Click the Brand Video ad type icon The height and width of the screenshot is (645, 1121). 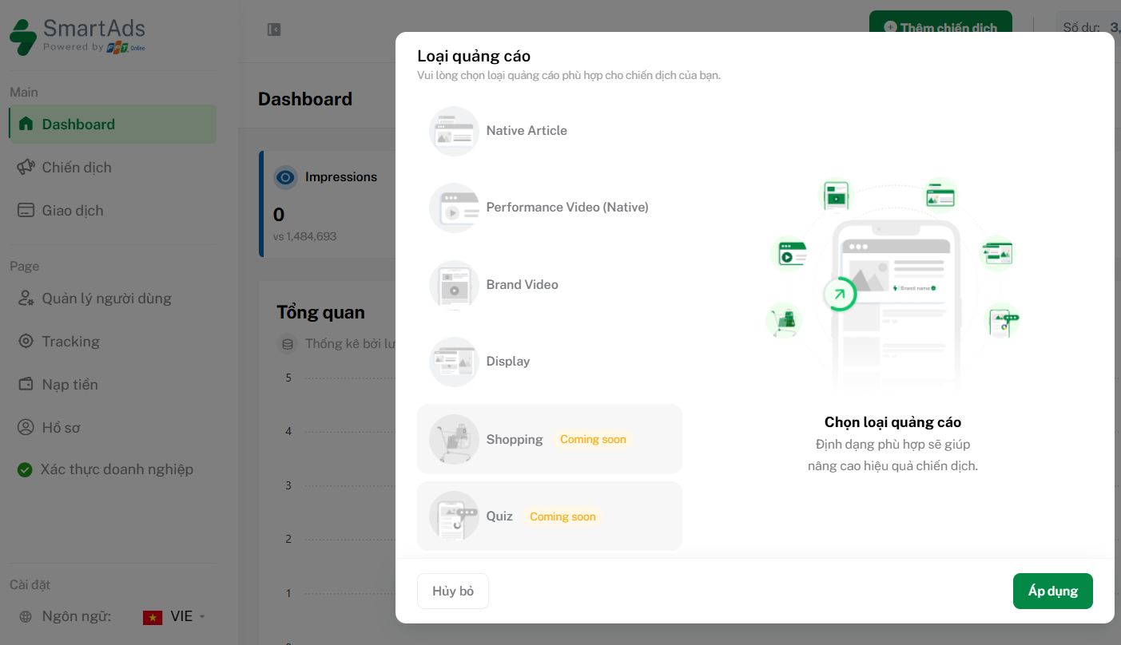454,285
